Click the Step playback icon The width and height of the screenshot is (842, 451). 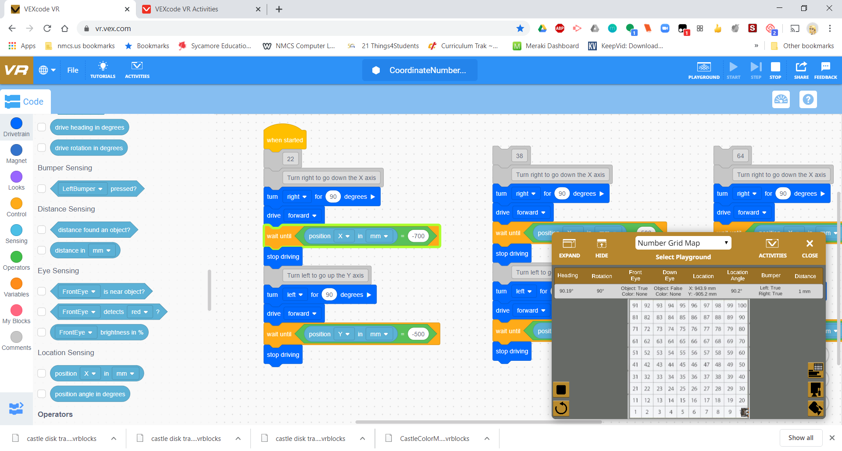pyautogui.click(x=756, y=70)
